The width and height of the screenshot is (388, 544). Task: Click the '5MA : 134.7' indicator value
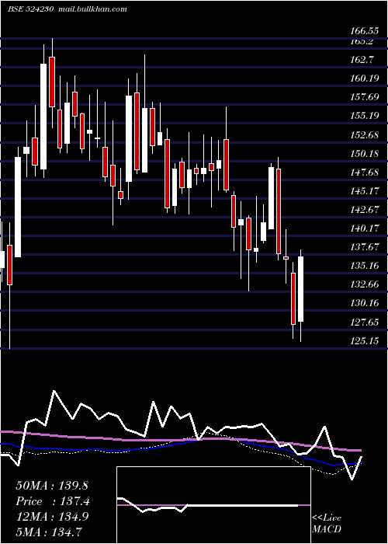click(x=49, y=532)
